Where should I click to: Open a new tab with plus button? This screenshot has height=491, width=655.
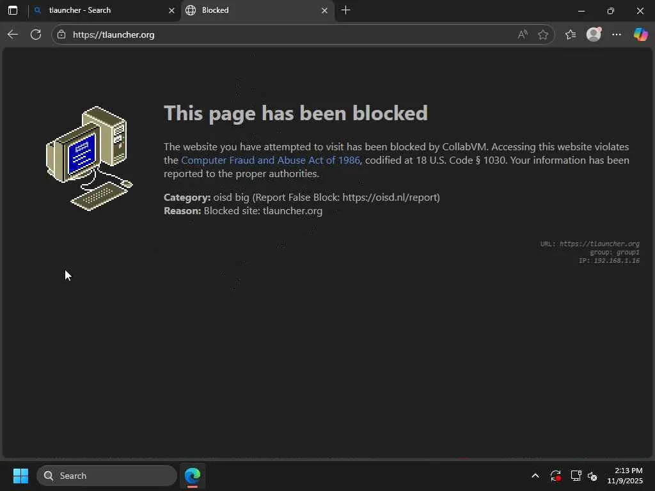pos(345,10)
